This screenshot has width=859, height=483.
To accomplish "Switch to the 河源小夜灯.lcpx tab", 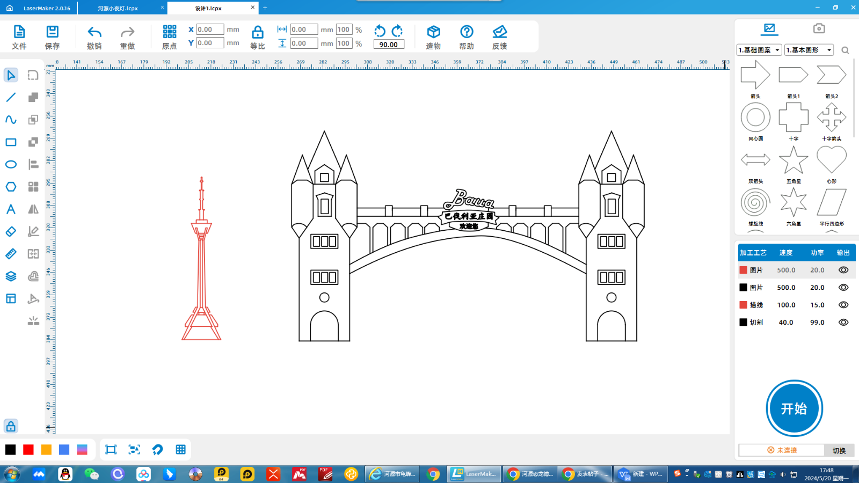I will click(118, 8).
